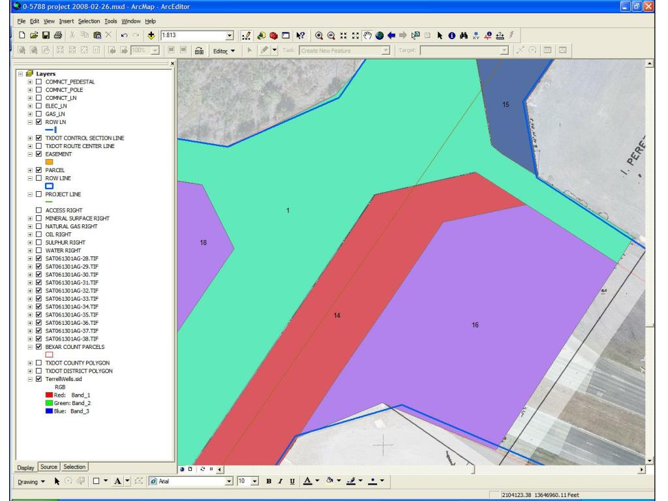Open the Editor dropdown menu
The width and height of the screenshot is (668, 501).
224,50
